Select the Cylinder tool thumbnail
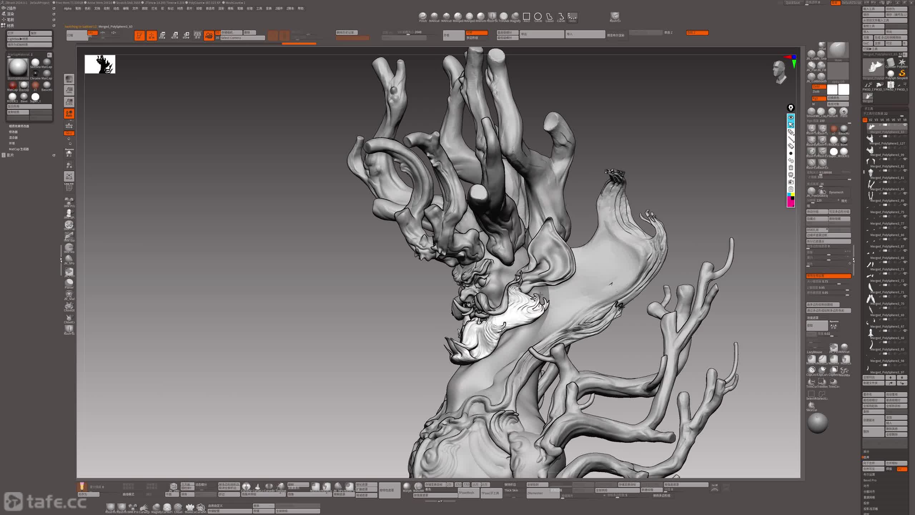This screenshot has height=515, width=915. click(890, 63)
